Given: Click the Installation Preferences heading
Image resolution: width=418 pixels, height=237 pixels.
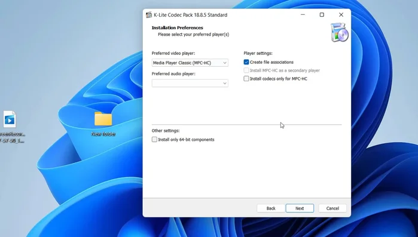Looking at the screenshot, I should tap(177, 27).
